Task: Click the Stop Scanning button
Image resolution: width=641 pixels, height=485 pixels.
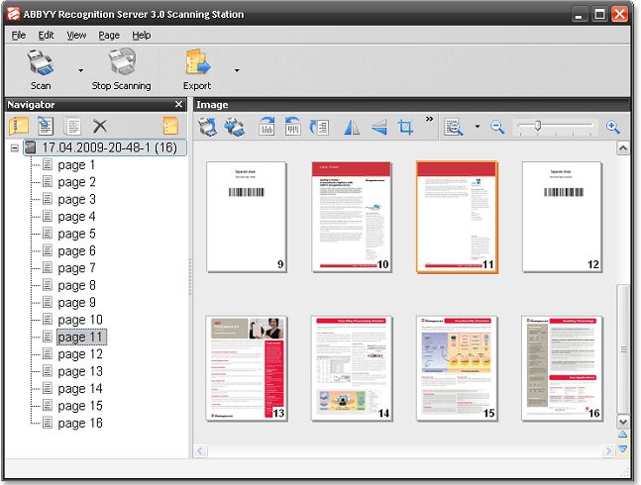Action: (121, 69)
